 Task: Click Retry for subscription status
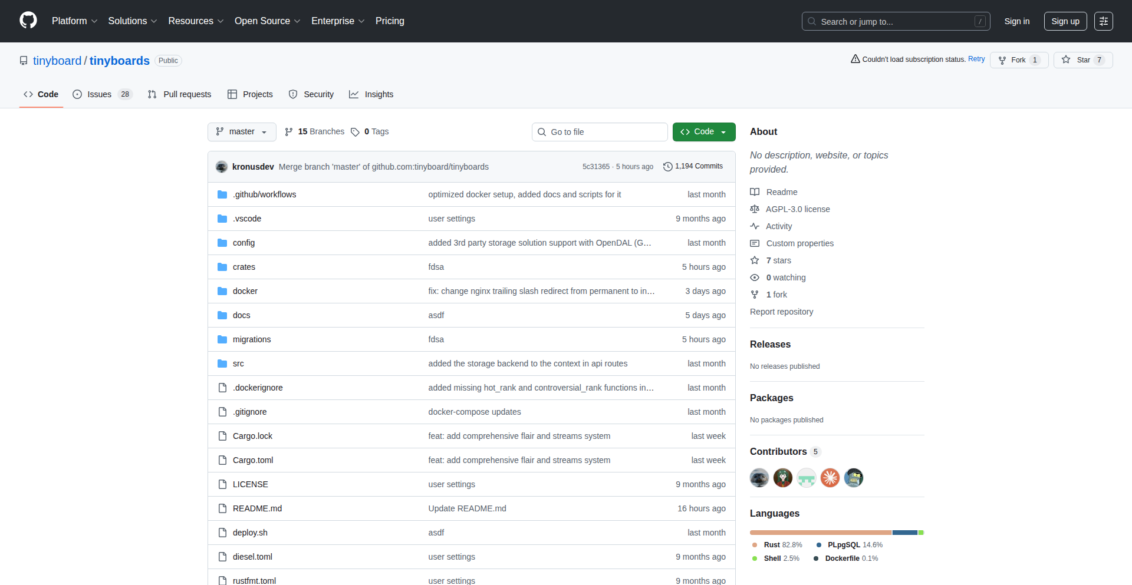tap(976, 59)
